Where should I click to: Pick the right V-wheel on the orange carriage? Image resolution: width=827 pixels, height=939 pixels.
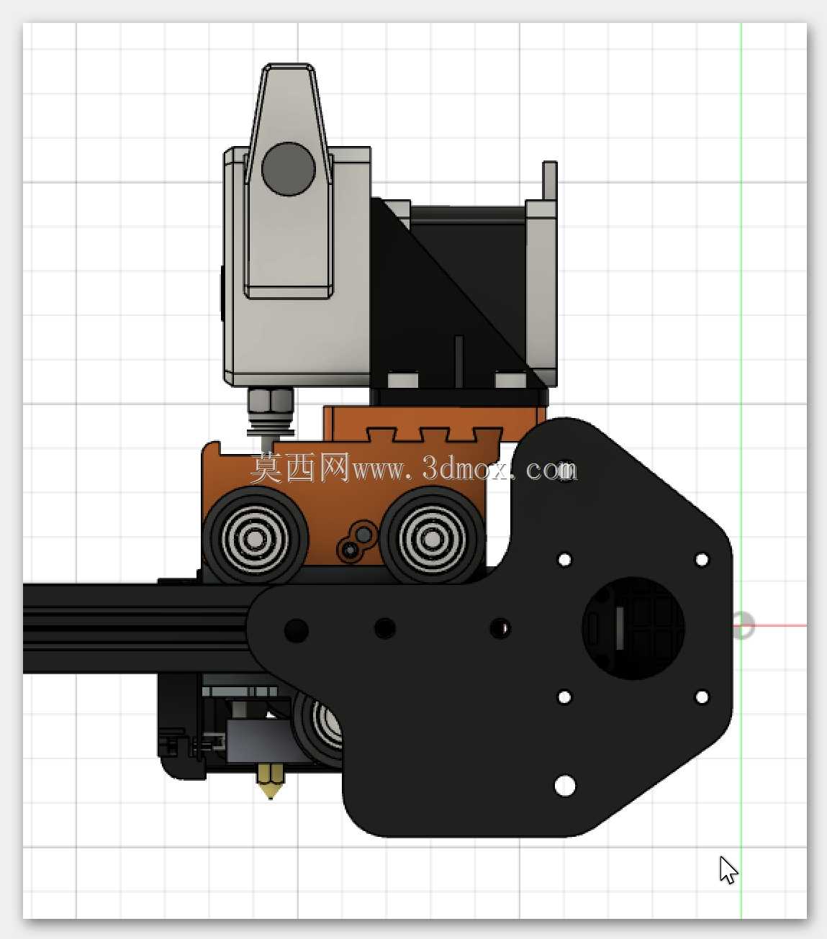tap(432, 537)
